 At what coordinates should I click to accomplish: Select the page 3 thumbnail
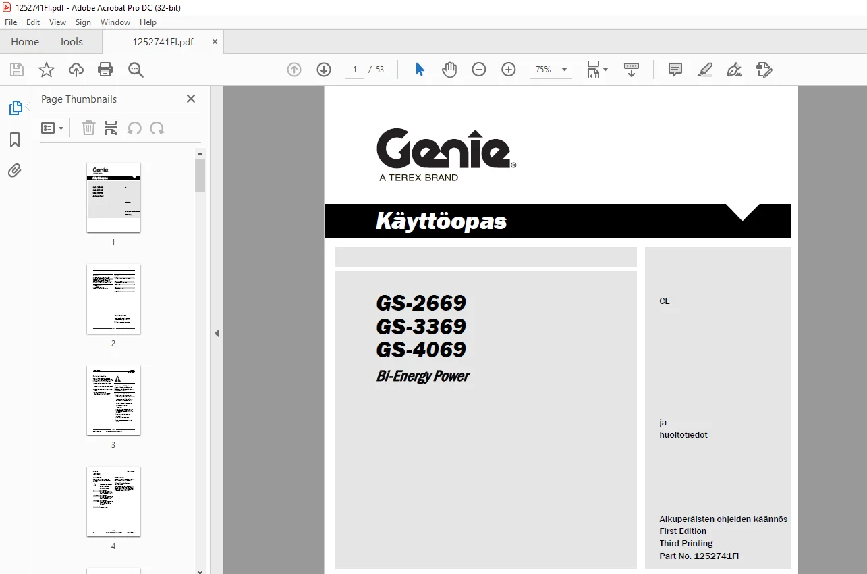tap(113, 400)
